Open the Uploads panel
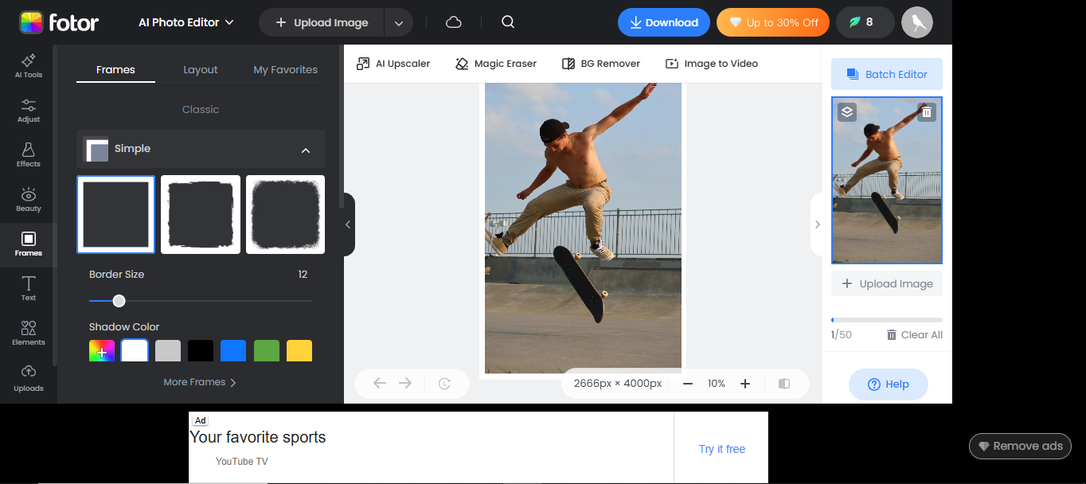 click(x=28, y=379)
